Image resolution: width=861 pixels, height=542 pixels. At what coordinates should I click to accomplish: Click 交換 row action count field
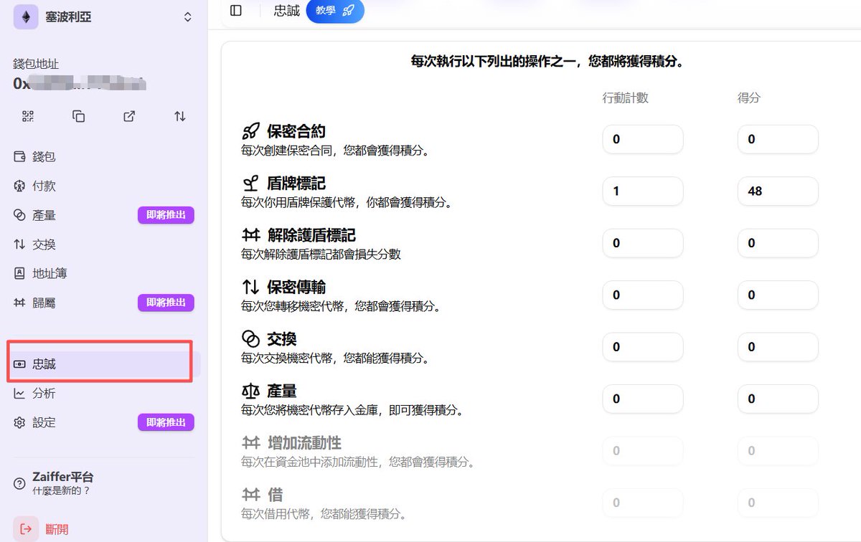(x=643, y=347)
